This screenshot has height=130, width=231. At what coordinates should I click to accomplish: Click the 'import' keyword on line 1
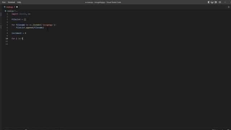pyautogui.click(x=15, y=14)
